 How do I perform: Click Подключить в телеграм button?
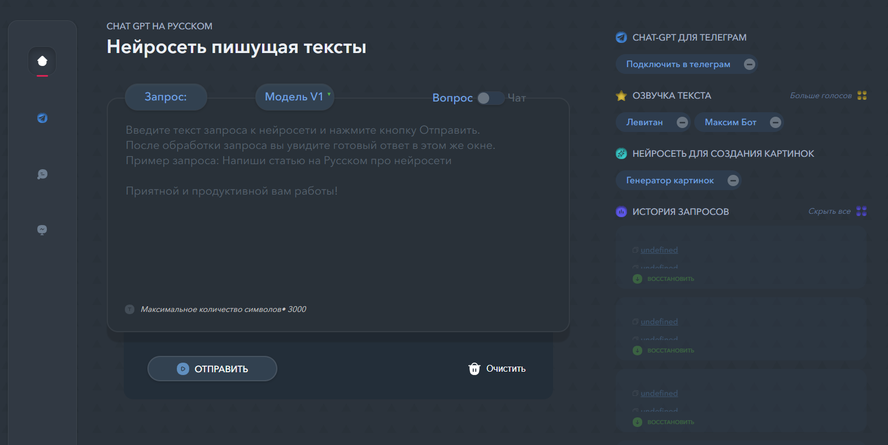(x=678, y=64)
